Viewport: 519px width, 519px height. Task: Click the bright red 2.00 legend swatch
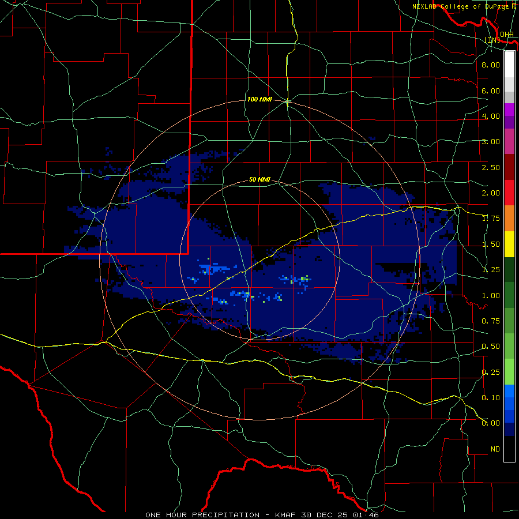click(x=509, y=193)
